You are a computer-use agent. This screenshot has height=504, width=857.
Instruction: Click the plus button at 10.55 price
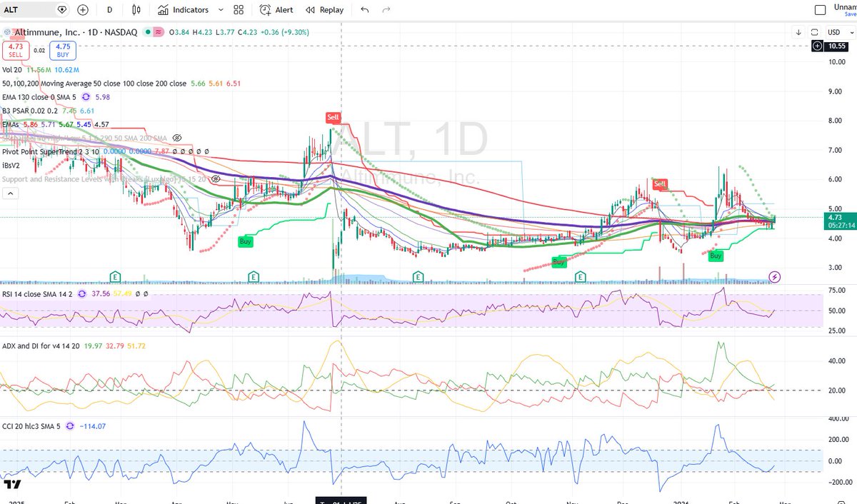click(x=817, y=46)
